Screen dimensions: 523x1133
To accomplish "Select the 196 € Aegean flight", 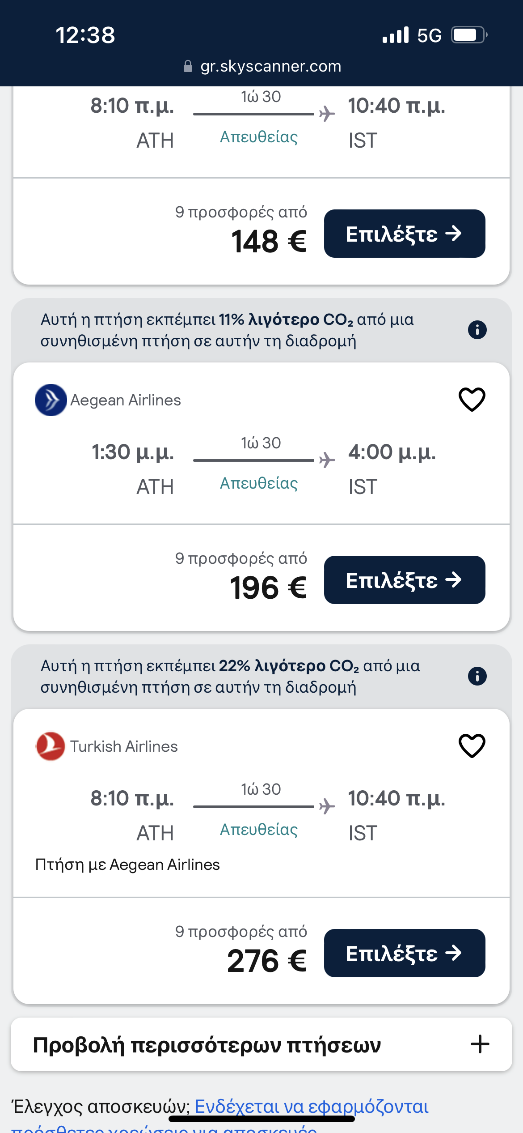I will click(x=404, y=580).
